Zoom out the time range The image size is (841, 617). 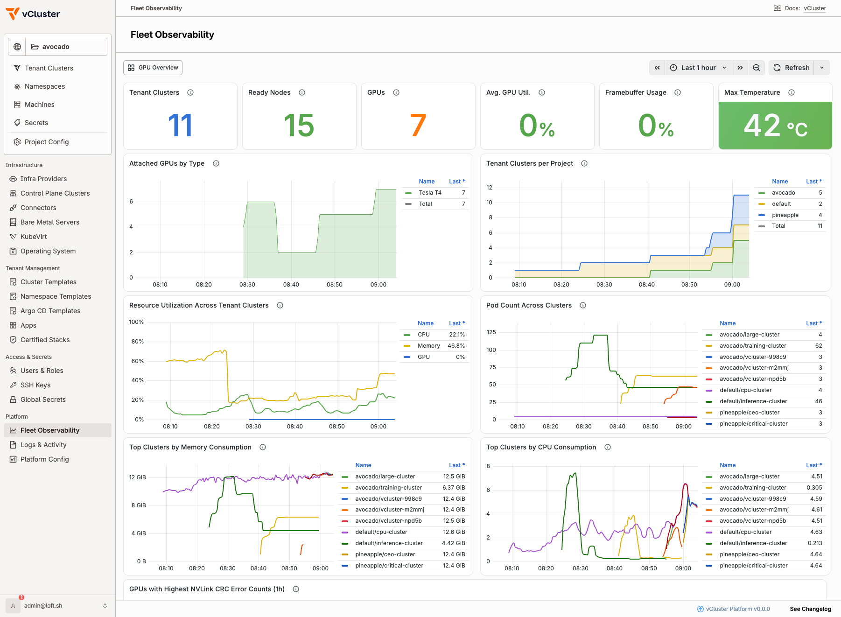click(757, 68)
